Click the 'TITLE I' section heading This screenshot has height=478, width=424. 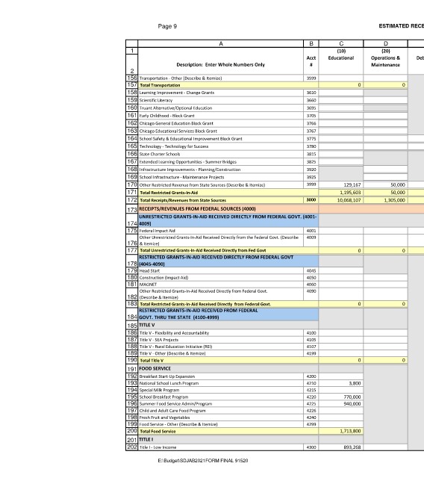(x=146, y=440)
